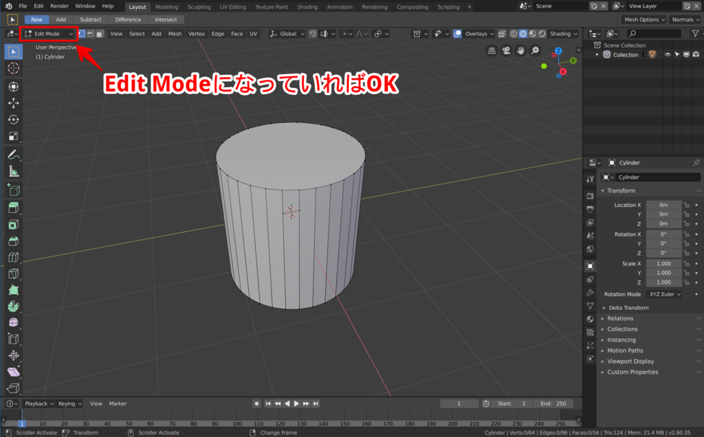This screenshot has height=437, width=704.
Task: Open the Vertex menu
Action: pos(196,34)
